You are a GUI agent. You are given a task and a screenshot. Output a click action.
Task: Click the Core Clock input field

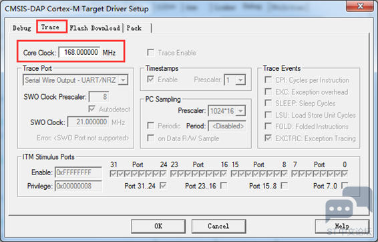click(79, 52)
